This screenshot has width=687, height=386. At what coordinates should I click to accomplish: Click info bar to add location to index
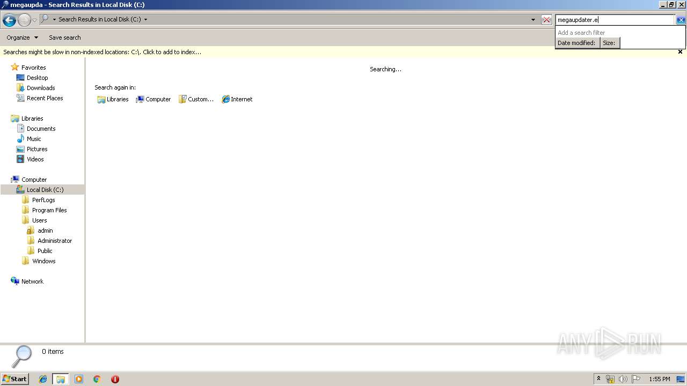103,52
